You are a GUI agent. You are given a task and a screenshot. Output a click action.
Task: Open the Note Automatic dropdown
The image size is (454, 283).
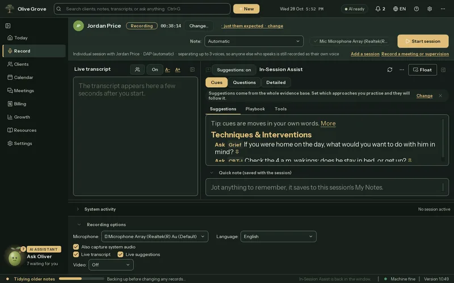[254, 41]
